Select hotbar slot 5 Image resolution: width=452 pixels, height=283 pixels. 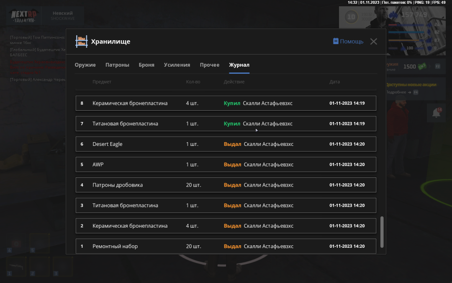[x=39, y=243]
